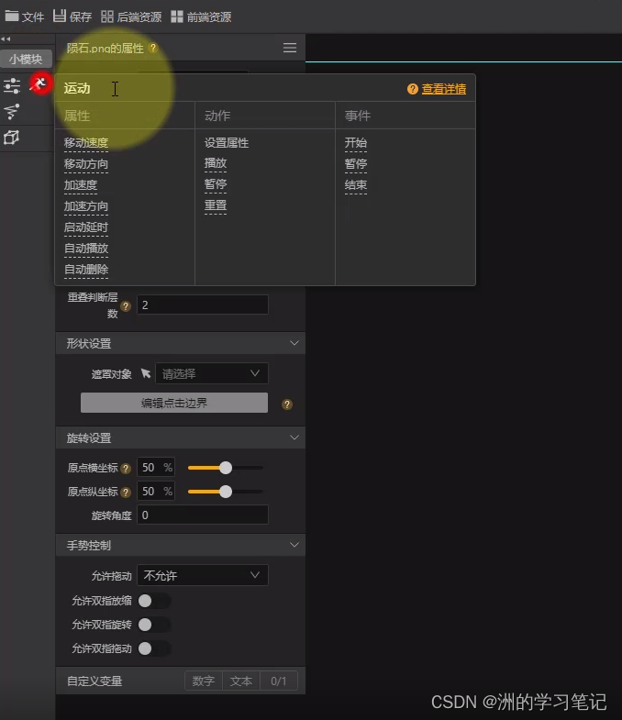Click the tiles icon beside 前端资源
Viewport: 622px width, 720px height.
[x=177, y=17]
